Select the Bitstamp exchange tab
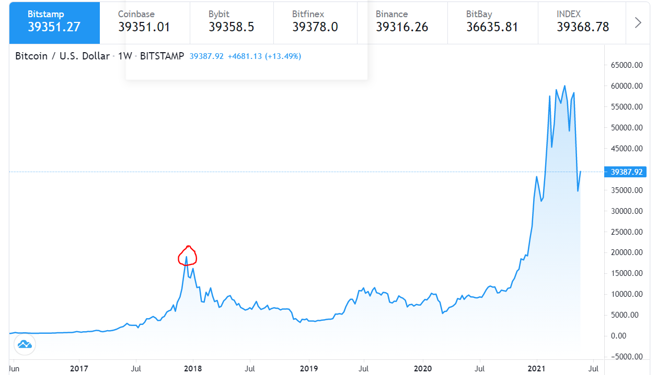This screenshot has width=657, height=375. [54, 21]
